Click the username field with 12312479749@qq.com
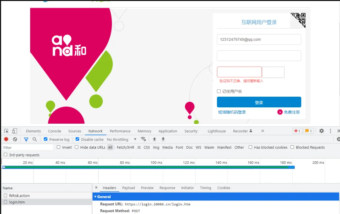340x214 pixels. tap(259, 40)
